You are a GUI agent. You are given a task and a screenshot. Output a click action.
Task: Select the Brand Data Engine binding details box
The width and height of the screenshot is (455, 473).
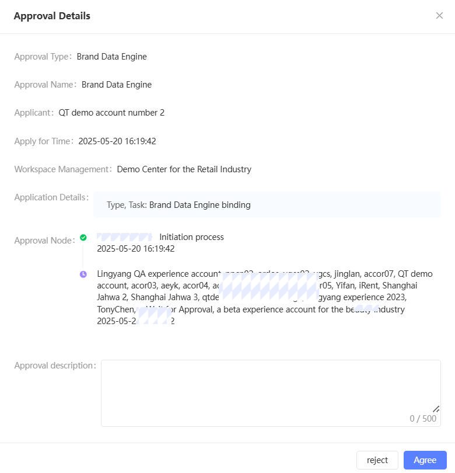coord(267,205)
